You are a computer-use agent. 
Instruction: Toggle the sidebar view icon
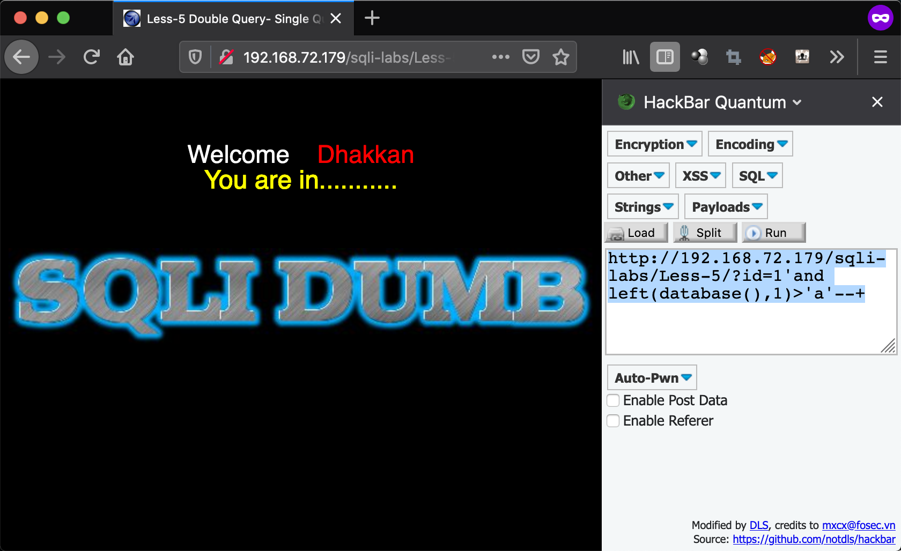point(664,57)
